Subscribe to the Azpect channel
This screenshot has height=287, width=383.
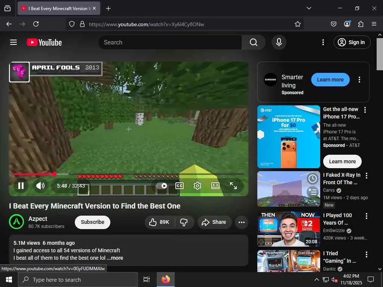[93, 222]
